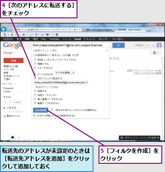Check the 削除する checkbox
This screenshot has width=165, height=172.
[x=35, y=91]
